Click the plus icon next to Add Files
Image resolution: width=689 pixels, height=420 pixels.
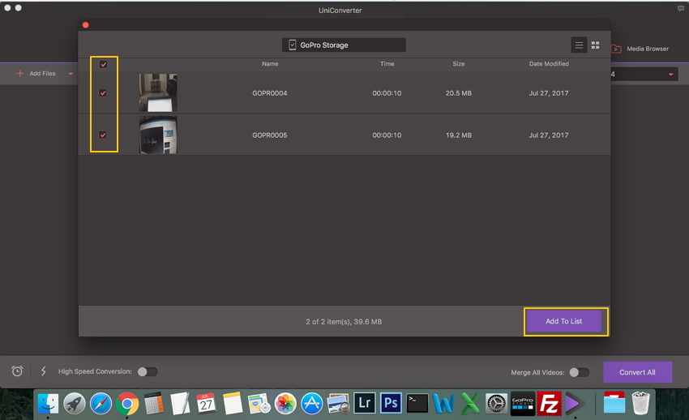coord(19,73)
